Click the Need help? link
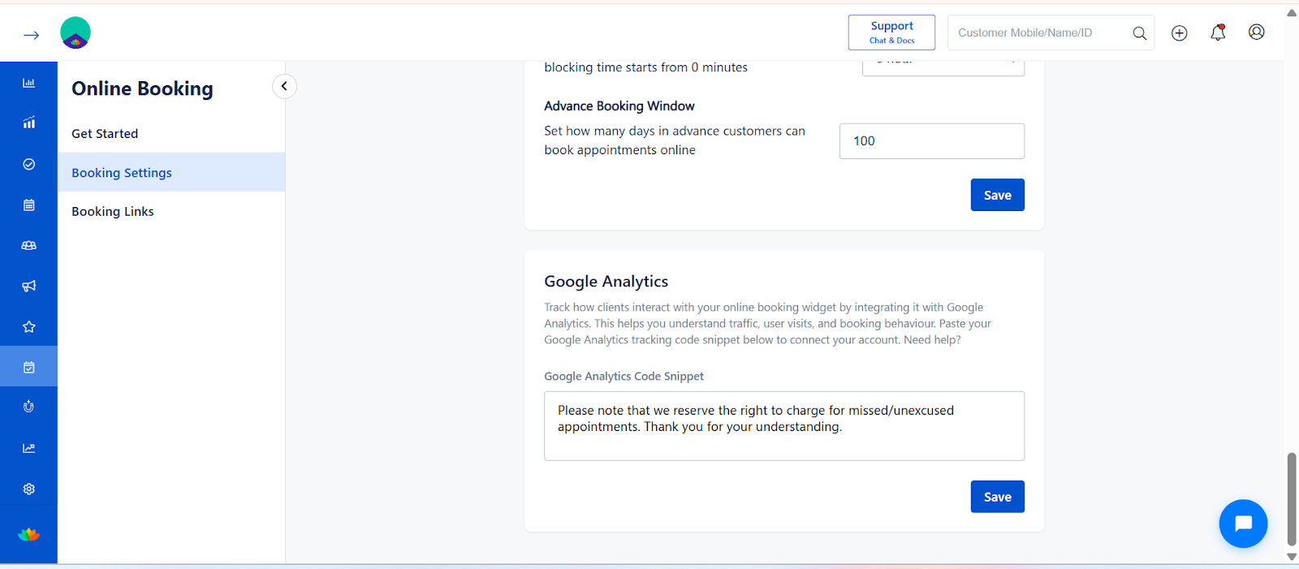This screenshot has height=569, width=1299. click(x=932, y=340)
